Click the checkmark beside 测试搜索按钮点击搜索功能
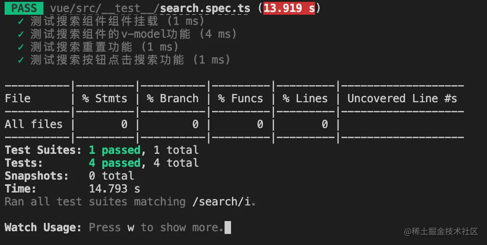Image resolution: width=487 pixels, height=245 pixels. (21, 60)
